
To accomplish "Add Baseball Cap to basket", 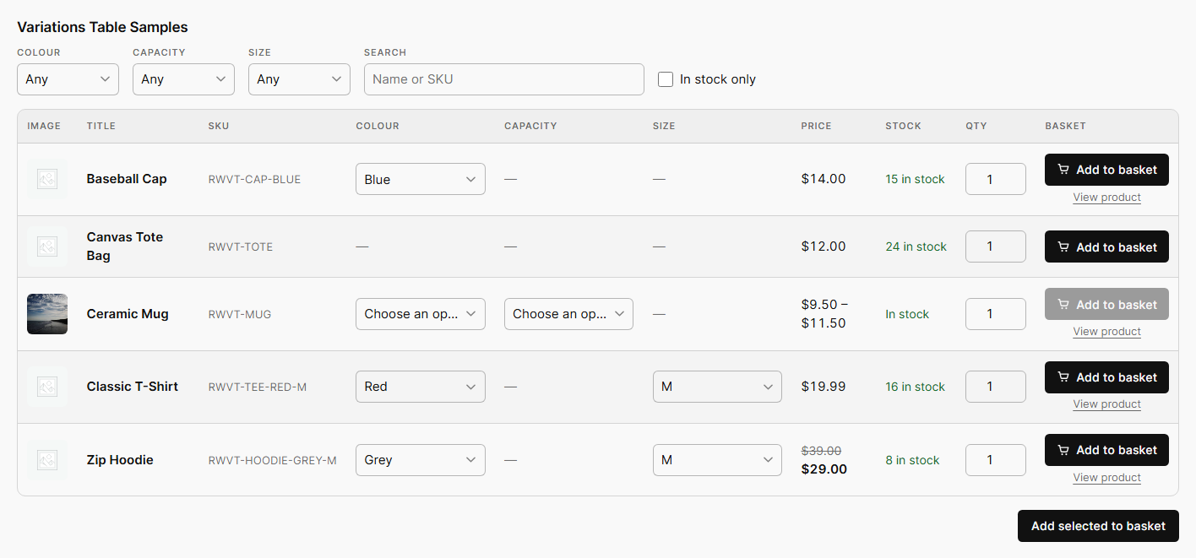I will 1106,170.
